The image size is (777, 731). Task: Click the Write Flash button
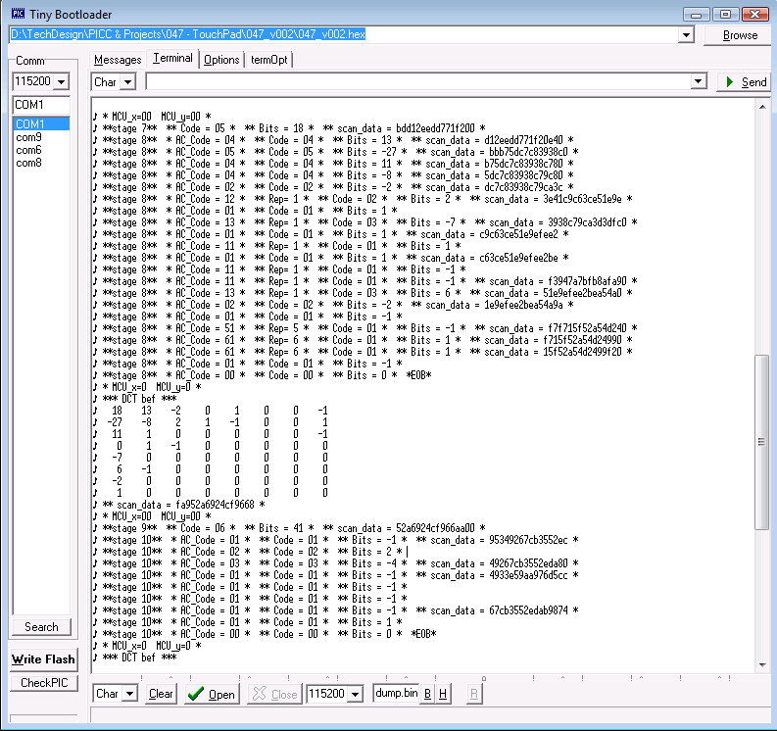coord(44,659)
